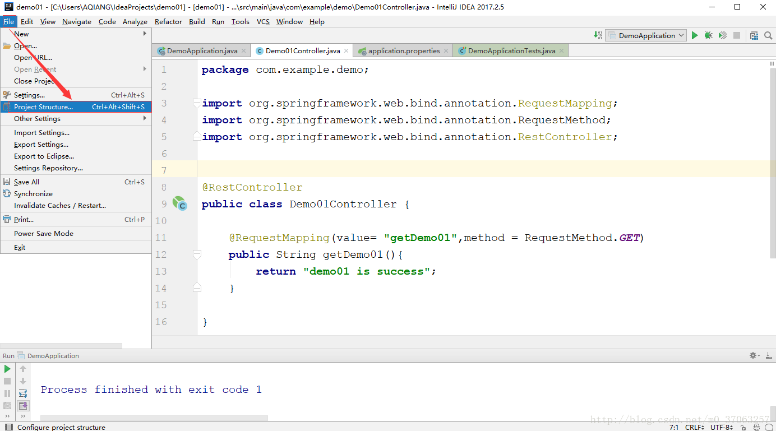Switch to the application.properties tab
Viewport: 776px width, 431px height.
coord(404,50)
